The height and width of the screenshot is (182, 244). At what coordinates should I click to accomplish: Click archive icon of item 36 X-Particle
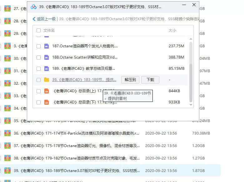pos(7,133)
